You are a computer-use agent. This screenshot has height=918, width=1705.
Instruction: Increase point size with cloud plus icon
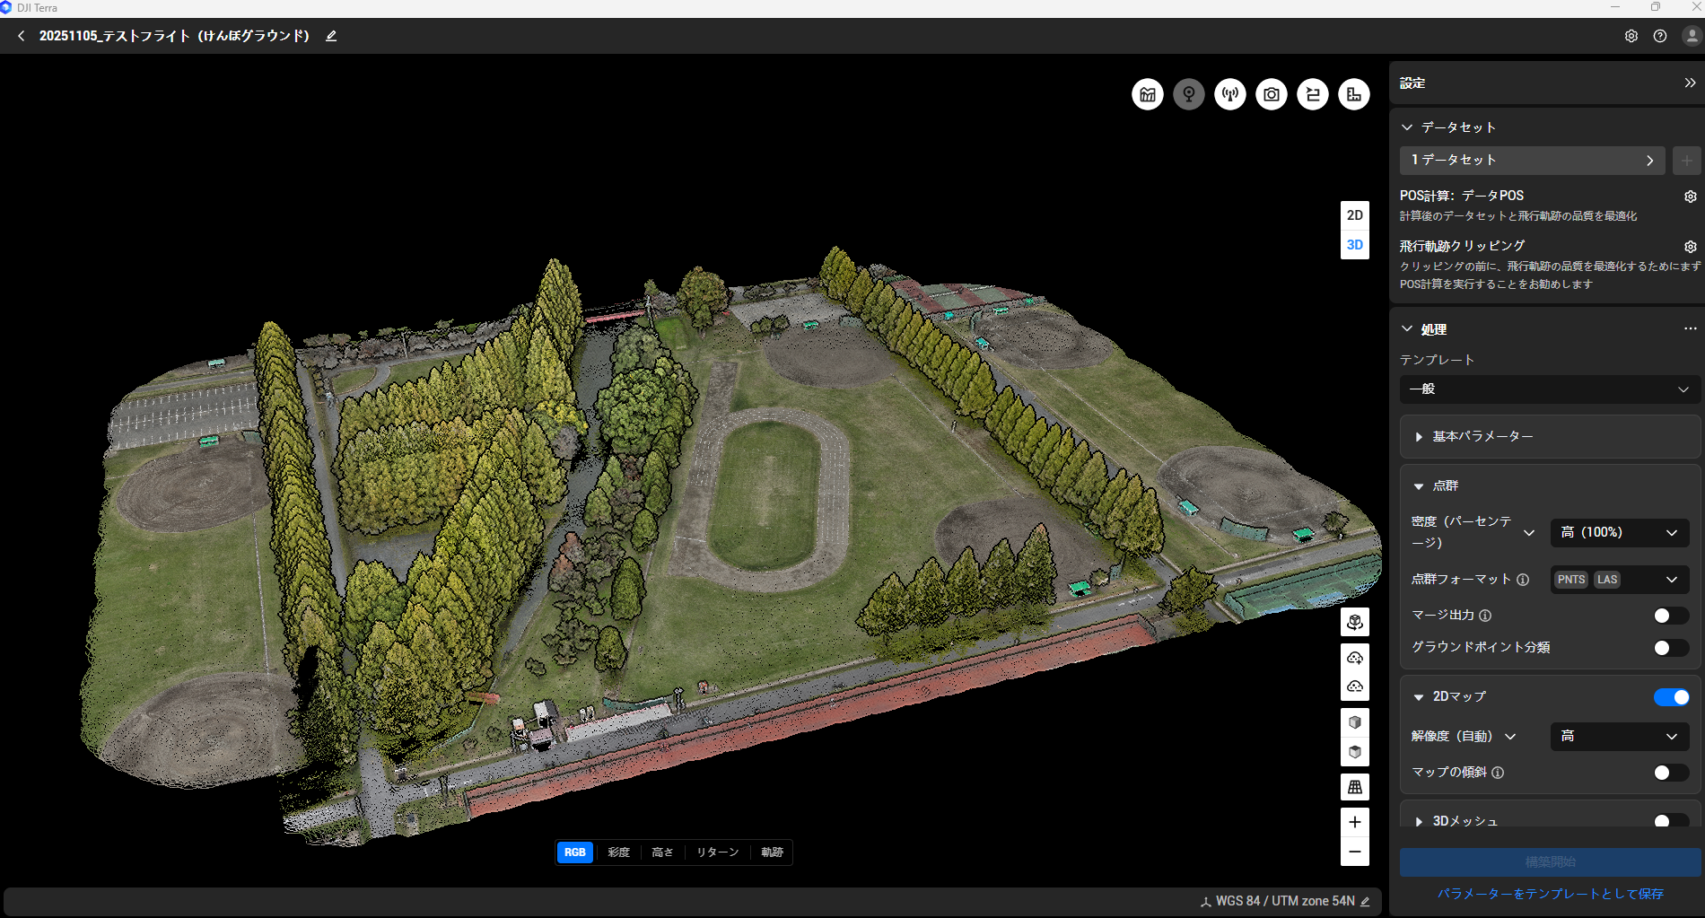pos(1354,658)
